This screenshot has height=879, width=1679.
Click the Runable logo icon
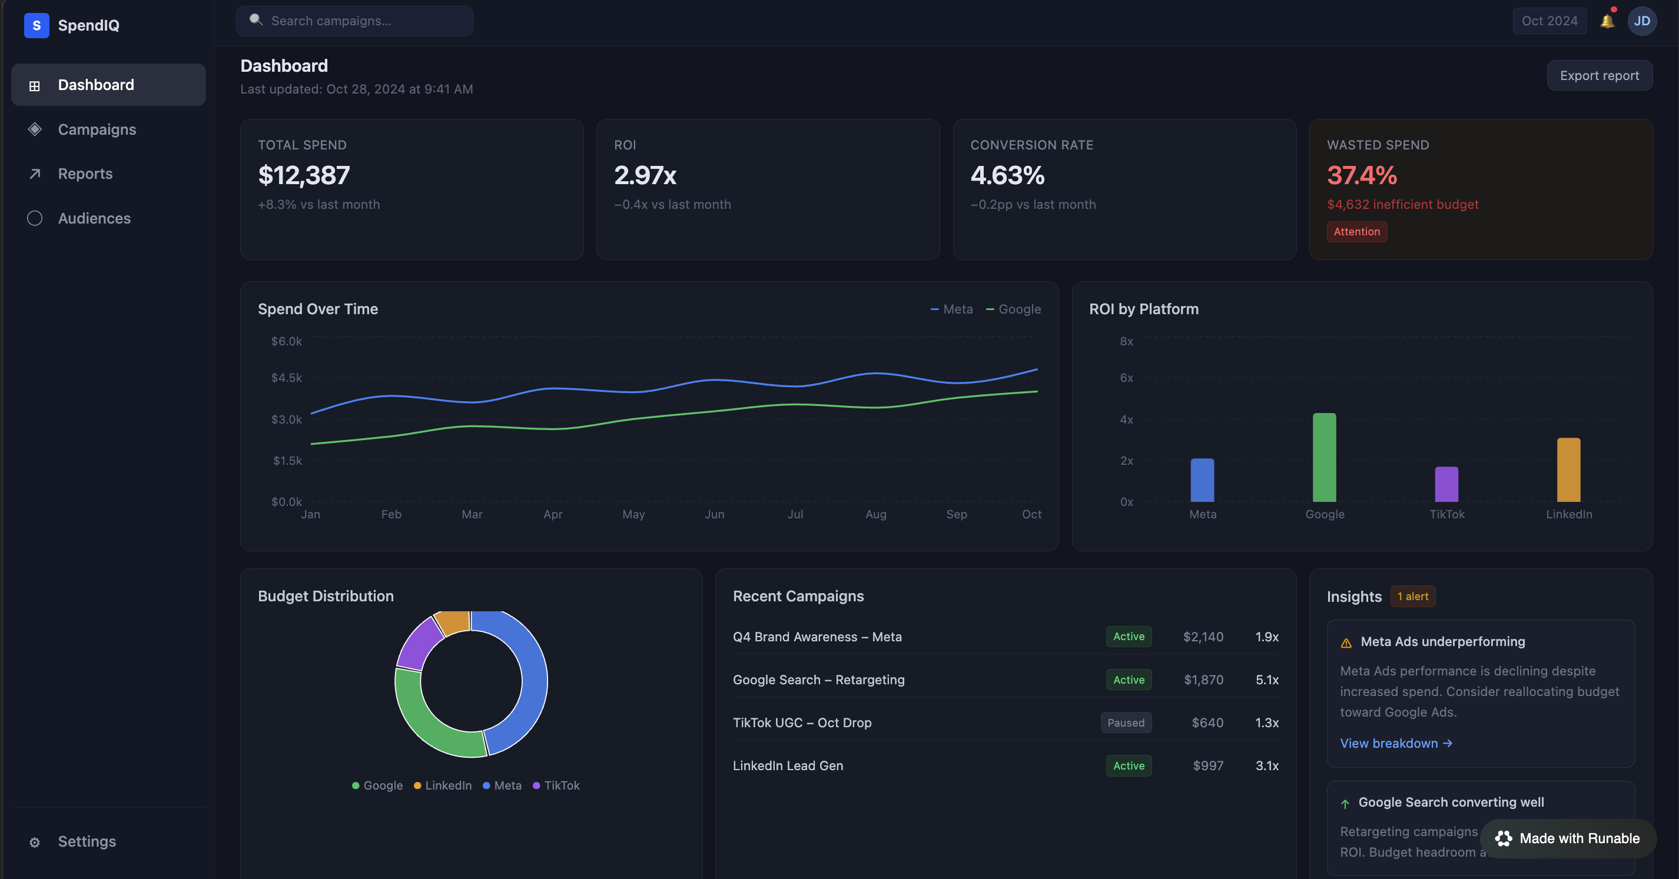[1504, 838]
